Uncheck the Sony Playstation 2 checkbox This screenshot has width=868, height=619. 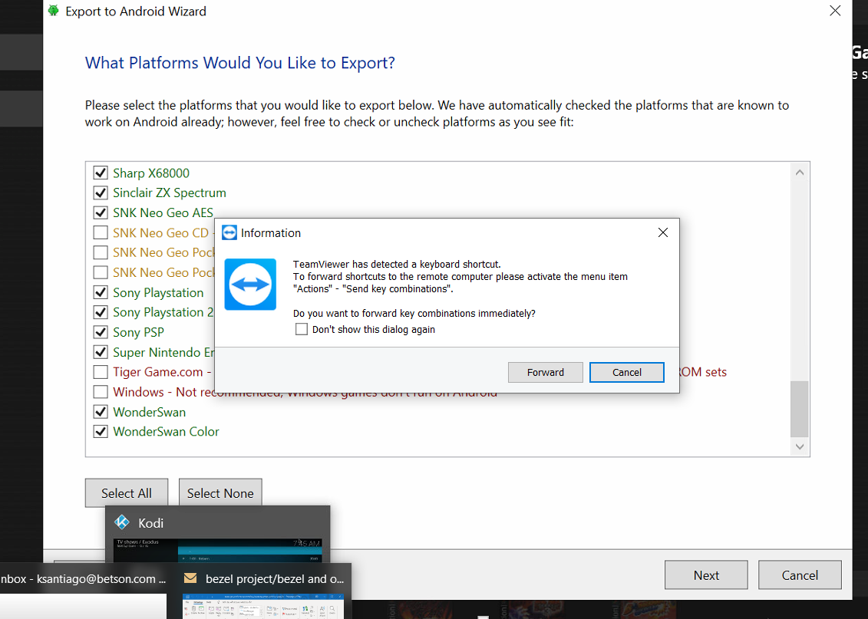[x=101, y=312]
